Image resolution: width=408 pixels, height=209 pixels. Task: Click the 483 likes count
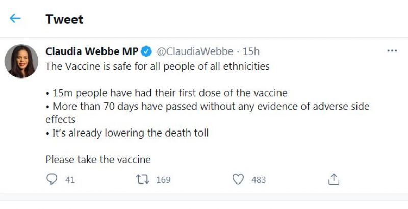click(259, 180)
